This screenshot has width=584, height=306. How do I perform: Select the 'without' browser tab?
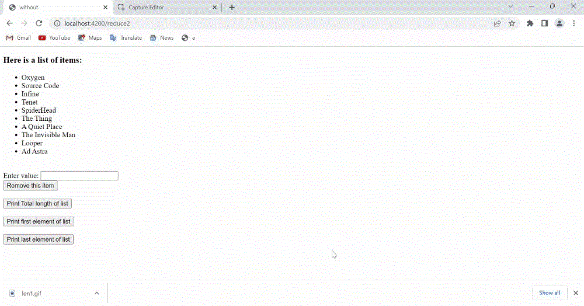tap(58, 7)
